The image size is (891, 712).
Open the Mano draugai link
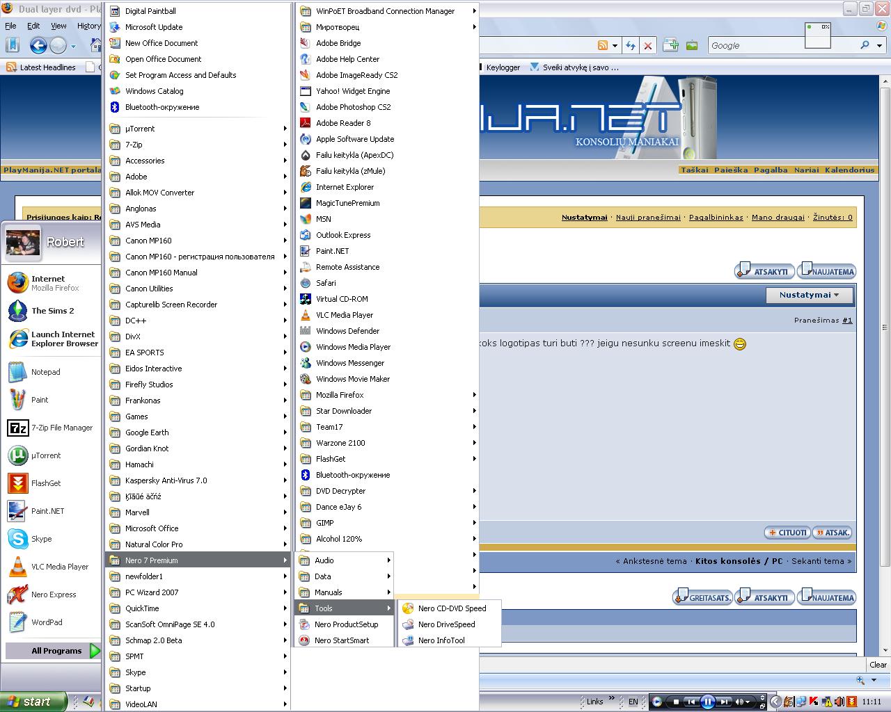(x=778, y=218)
